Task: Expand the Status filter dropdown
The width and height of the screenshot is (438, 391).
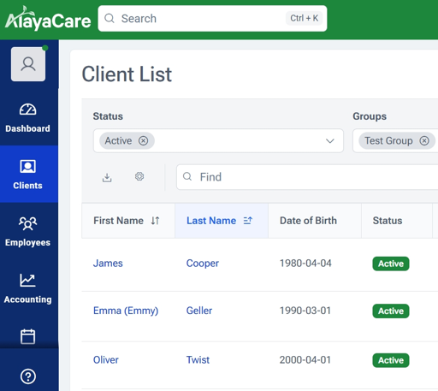Action: [x=330, y=141]
